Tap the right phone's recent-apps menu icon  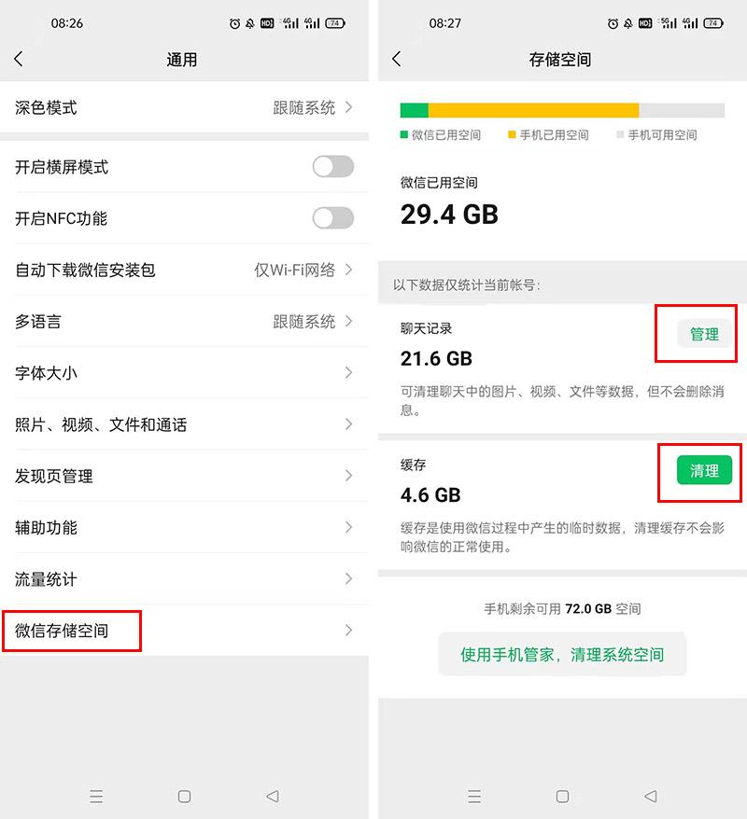(x=474, y=797)
